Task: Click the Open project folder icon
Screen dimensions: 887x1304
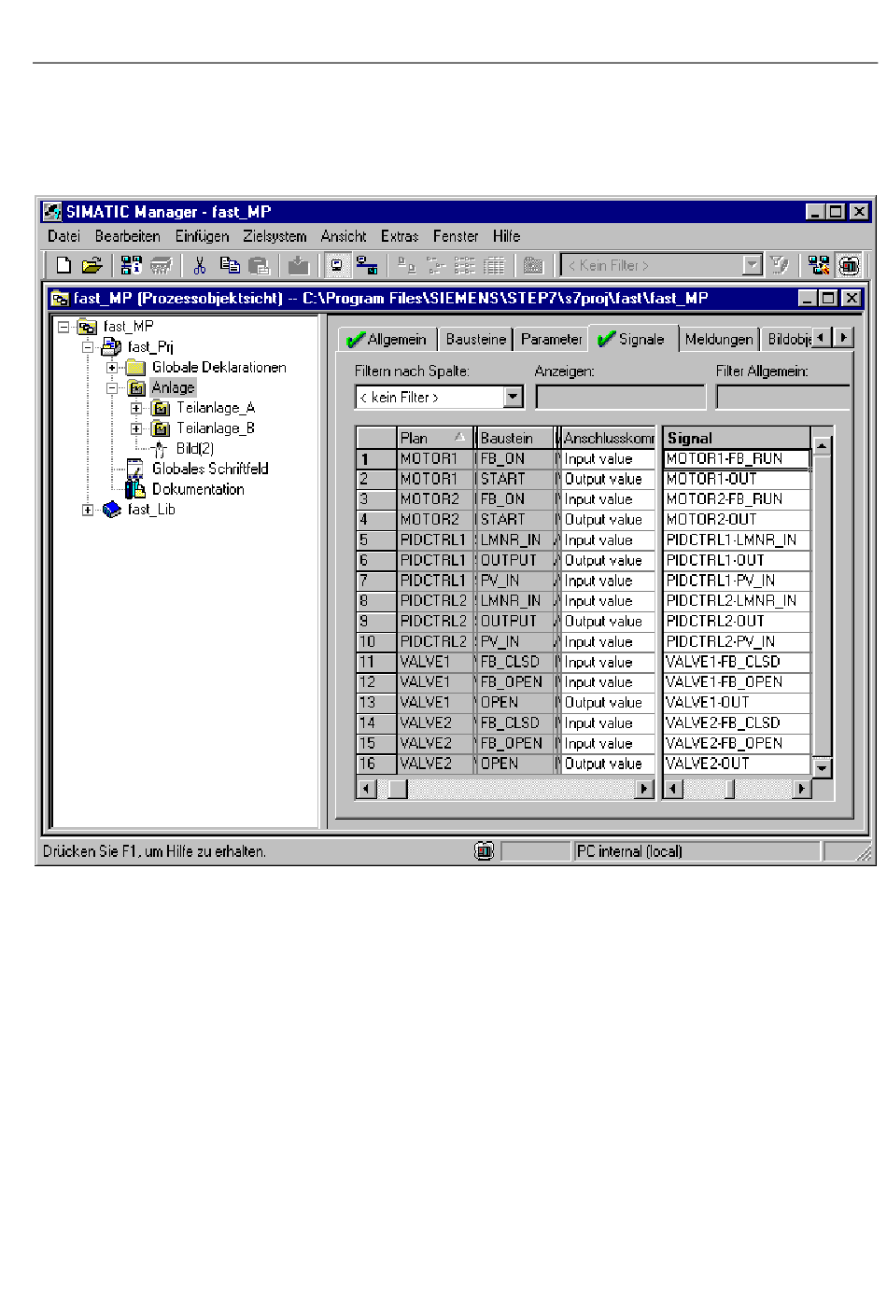Action: pyautogui.click(x=92, y=266)
